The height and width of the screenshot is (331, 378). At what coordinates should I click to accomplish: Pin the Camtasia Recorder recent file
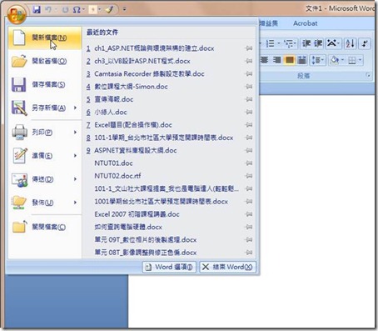click(x=249, y=74)
